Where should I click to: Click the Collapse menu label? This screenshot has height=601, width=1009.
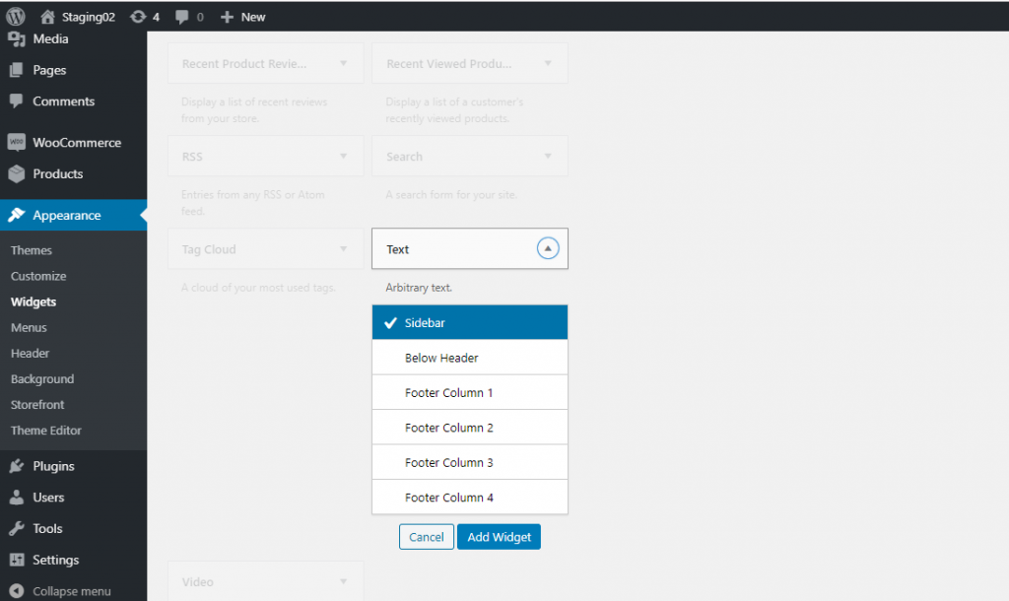point(72,591)
